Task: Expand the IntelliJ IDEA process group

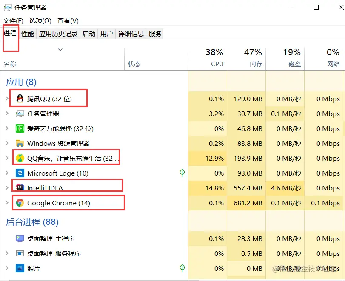Action: point(7,188)
